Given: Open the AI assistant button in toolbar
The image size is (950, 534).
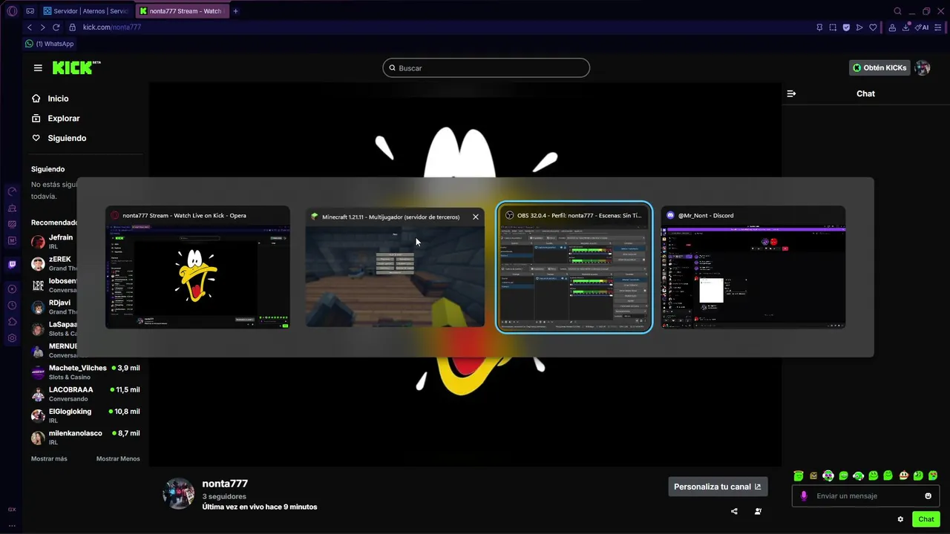Looking at the screenshot, I should 922,27.
